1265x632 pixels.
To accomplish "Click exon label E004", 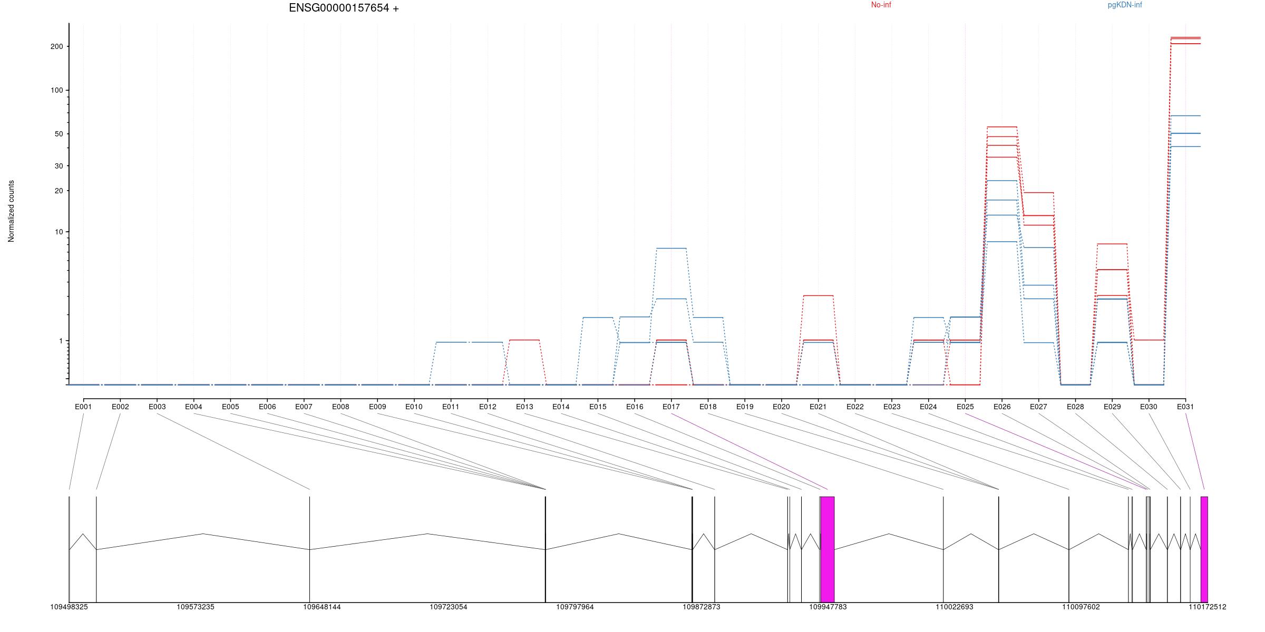I will pos(193,407).
